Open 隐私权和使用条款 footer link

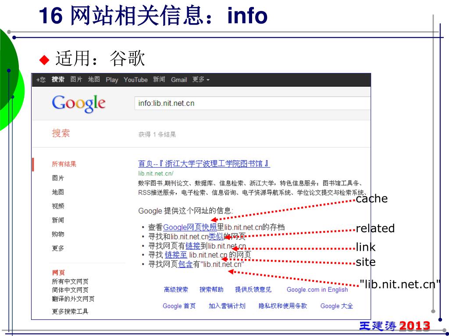(283, 306)
